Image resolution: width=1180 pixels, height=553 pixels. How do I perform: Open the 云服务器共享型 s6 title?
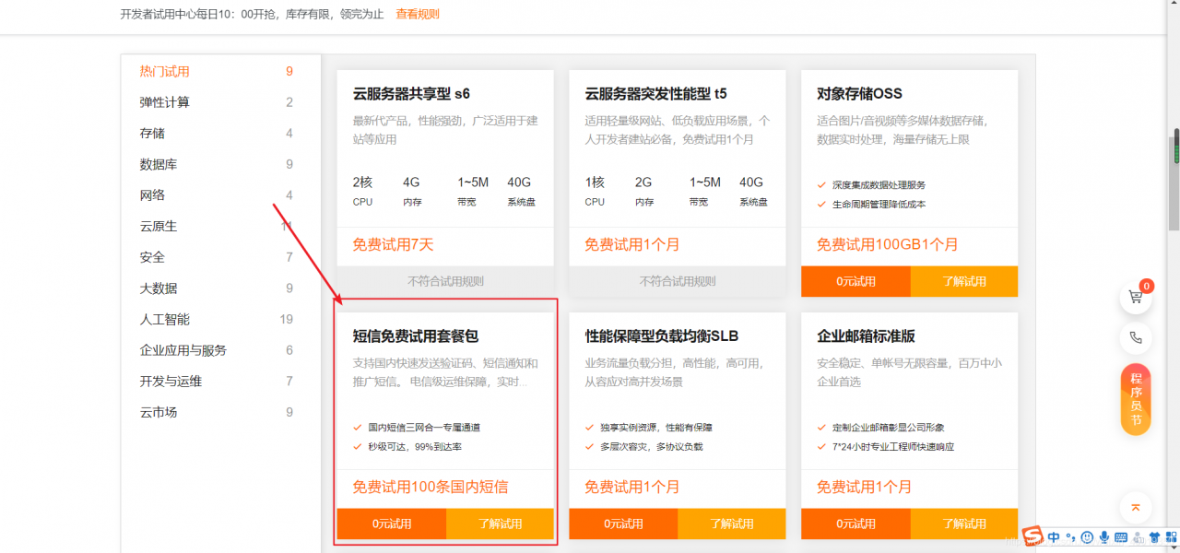tap(411, 93)
